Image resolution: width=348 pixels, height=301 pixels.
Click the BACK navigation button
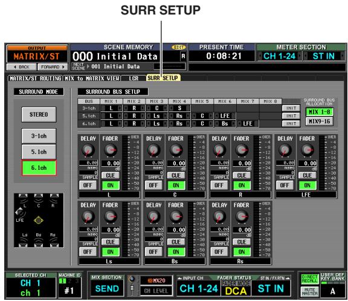click(22, 67)
